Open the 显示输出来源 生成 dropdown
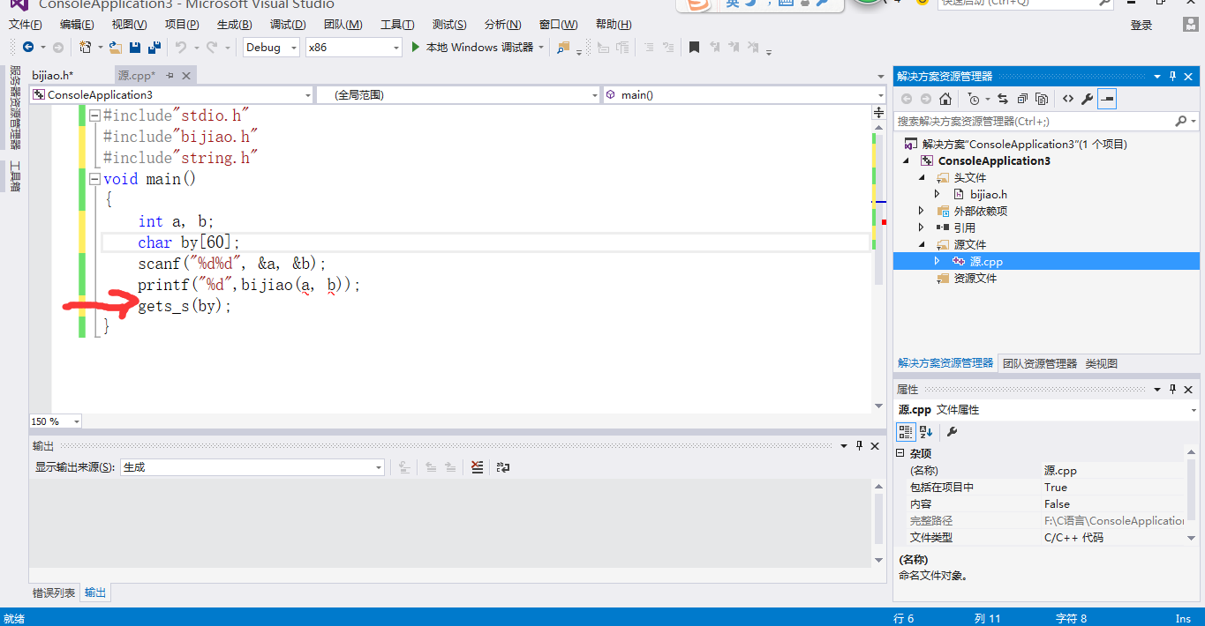The image size is (1205, 626). [379, 467]
